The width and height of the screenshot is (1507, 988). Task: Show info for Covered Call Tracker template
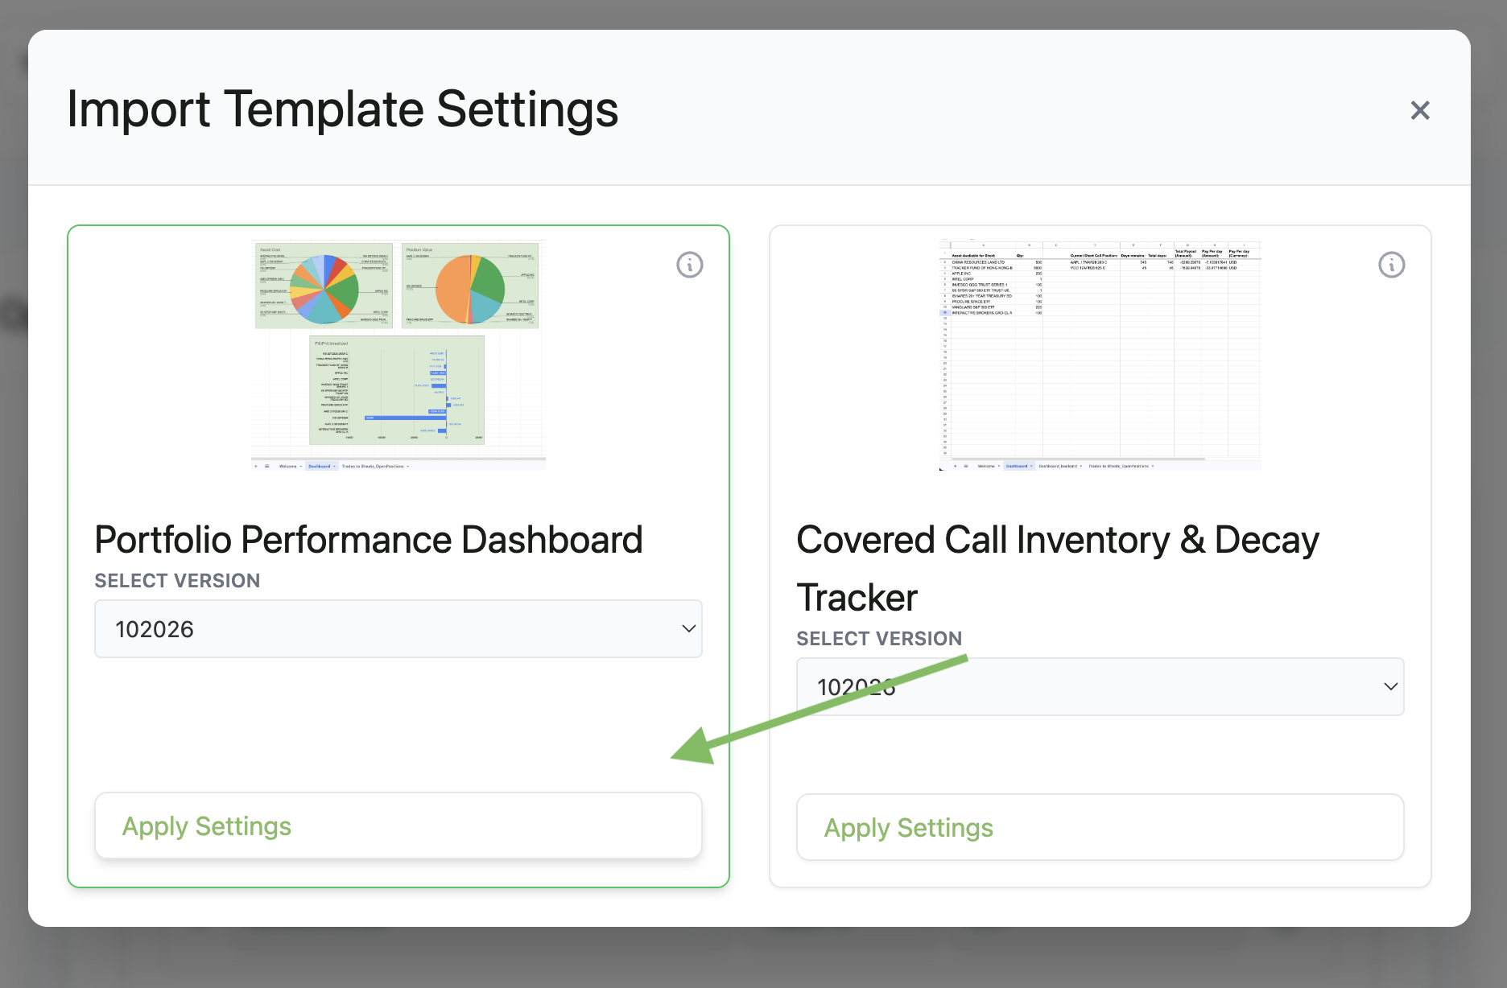tap(1391, 265)
